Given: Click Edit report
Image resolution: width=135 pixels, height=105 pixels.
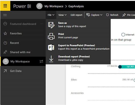Looking at the screenshot, I should click(x=76, y=15).
